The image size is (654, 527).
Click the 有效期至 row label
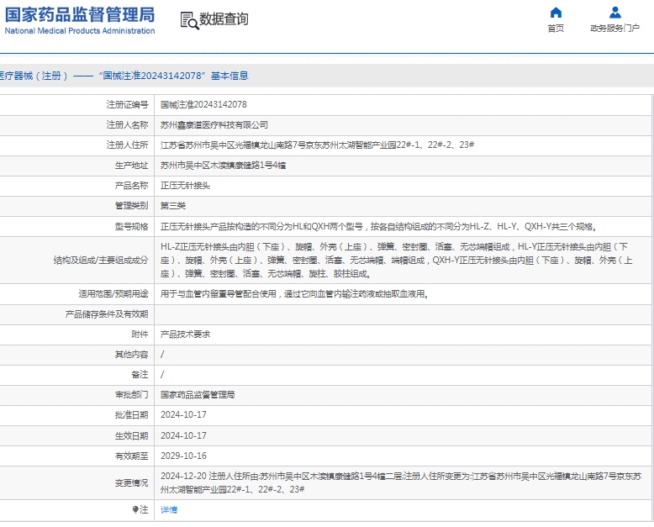click(131, 456)
